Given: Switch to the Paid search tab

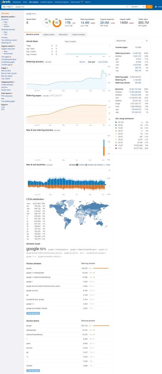Looking at the screenshot, I should pos(63,35).
